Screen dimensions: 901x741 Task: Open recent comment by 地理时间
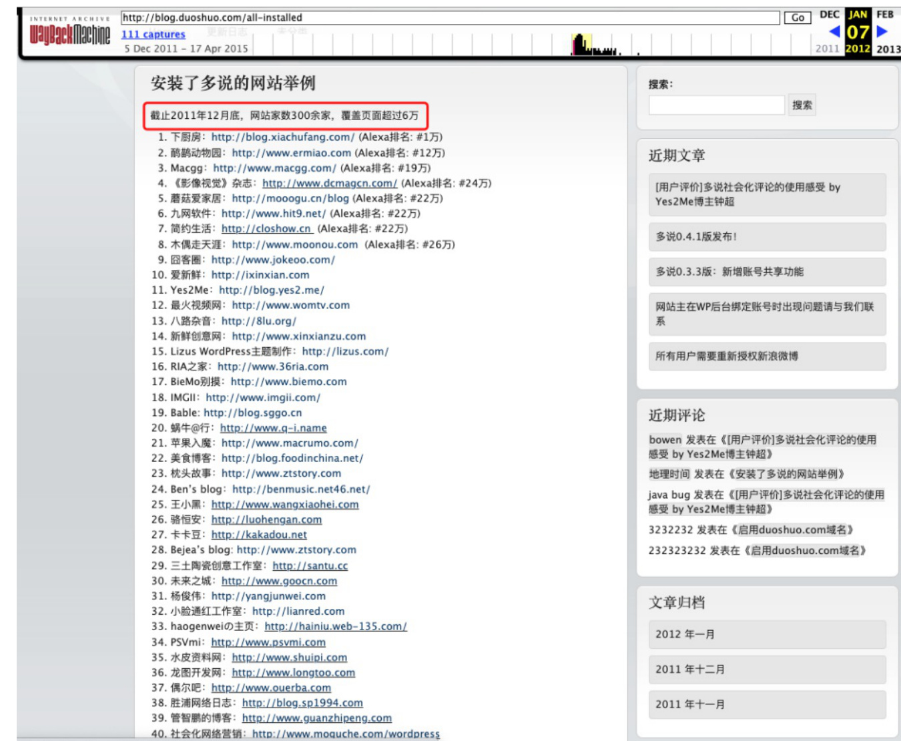pos(746,474)
